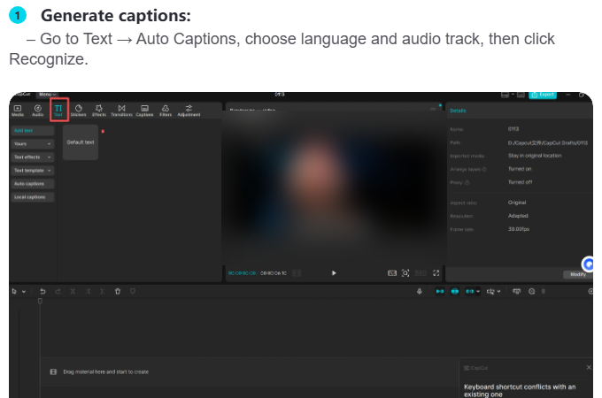Open the Media tab icon
The width and height of the screenshot is (602, 398).
pos(18,111)
